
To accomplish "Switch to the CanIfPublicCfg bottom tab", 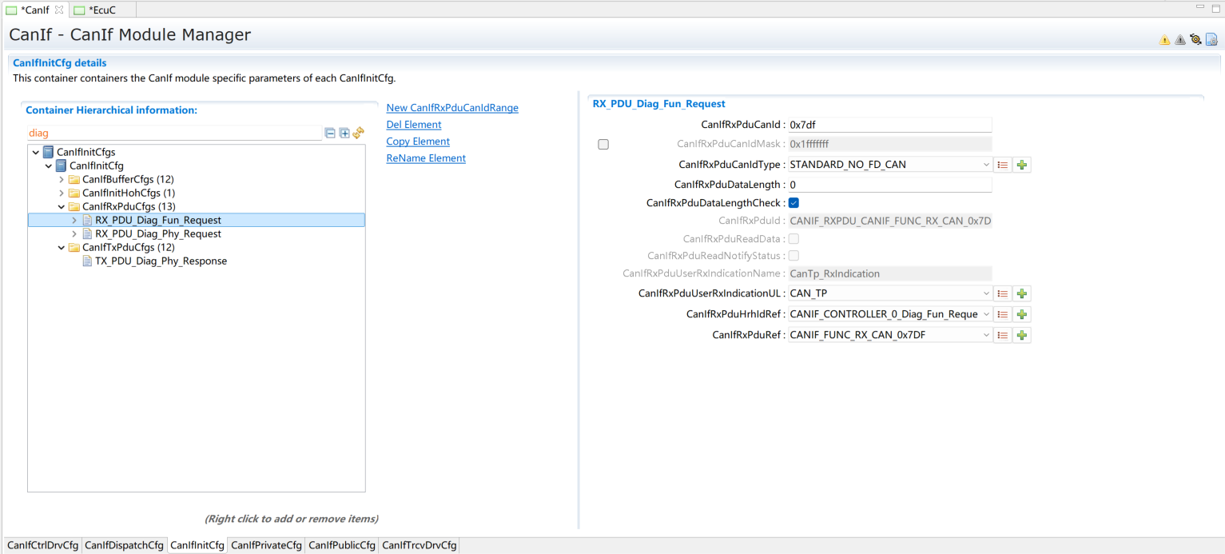I will [342, 545].
